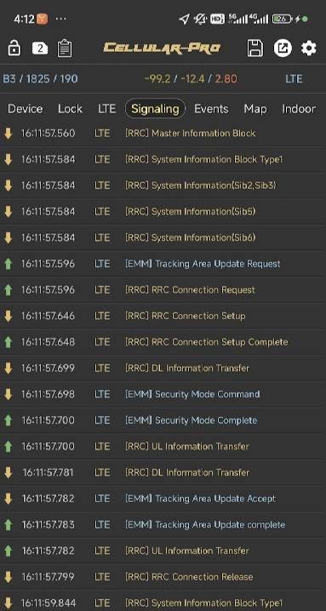Tap the uplink arrow on Tracking Area Update Request row
Image resolution: width=326 pixels, height=611 pixels.
coord(9,264)
